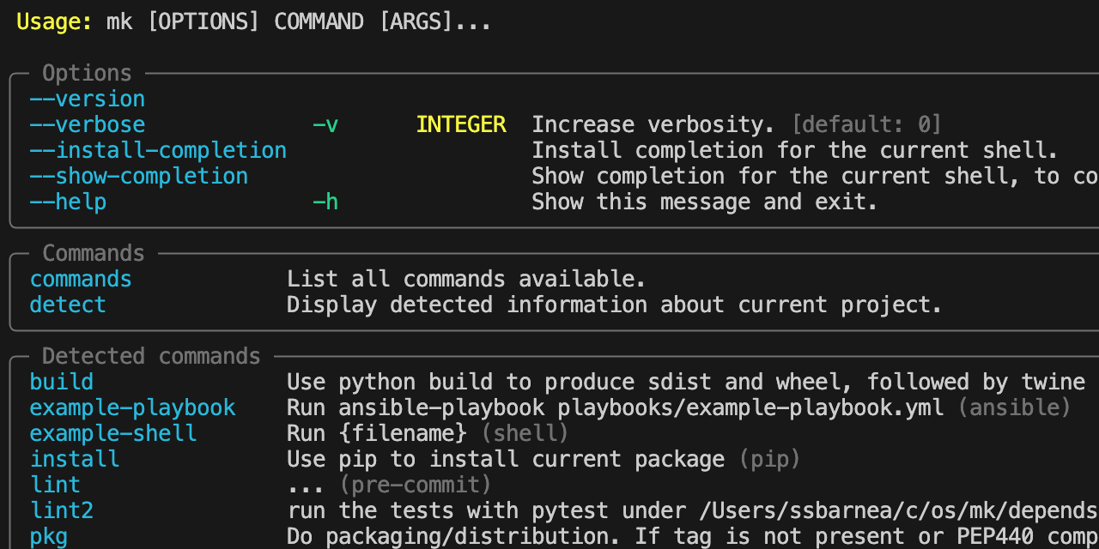The height and width of the screenshot is (549, 1099).
Task: Select the 'build' detected command
Action: click(62, 382)
